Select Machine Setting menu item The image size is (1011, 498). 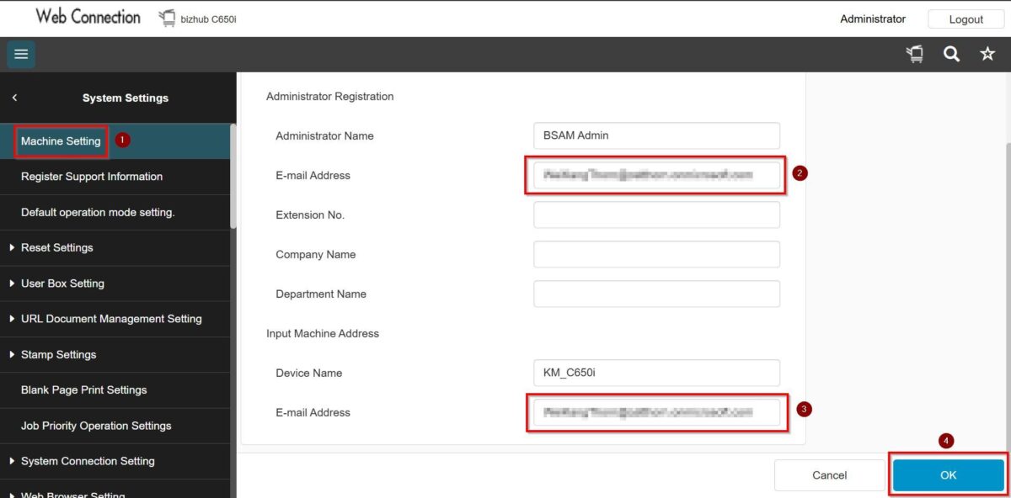pyautogui.click(x=61, y=141)
